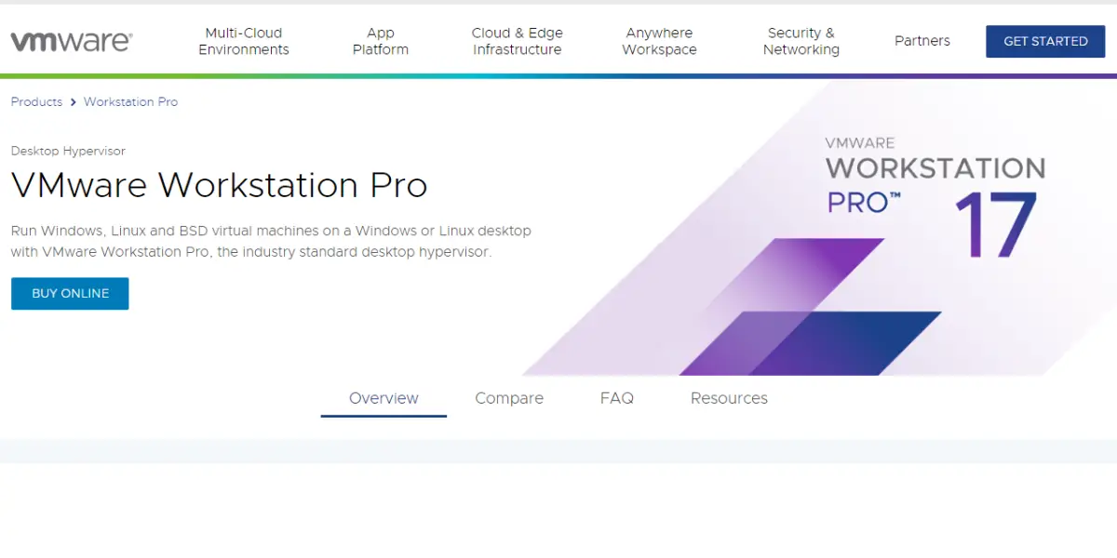
Task: Click the VMware logo
Action: tap(72, 41)
